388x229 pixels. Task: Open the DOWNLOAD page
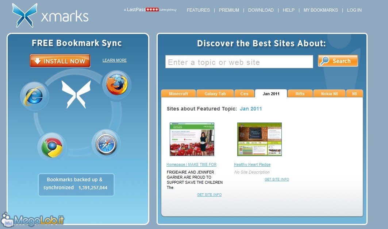(261, 10)
